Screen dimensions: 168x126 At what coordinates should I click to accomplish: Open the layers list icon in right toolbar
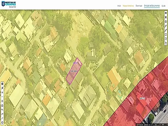coord(166,17)
